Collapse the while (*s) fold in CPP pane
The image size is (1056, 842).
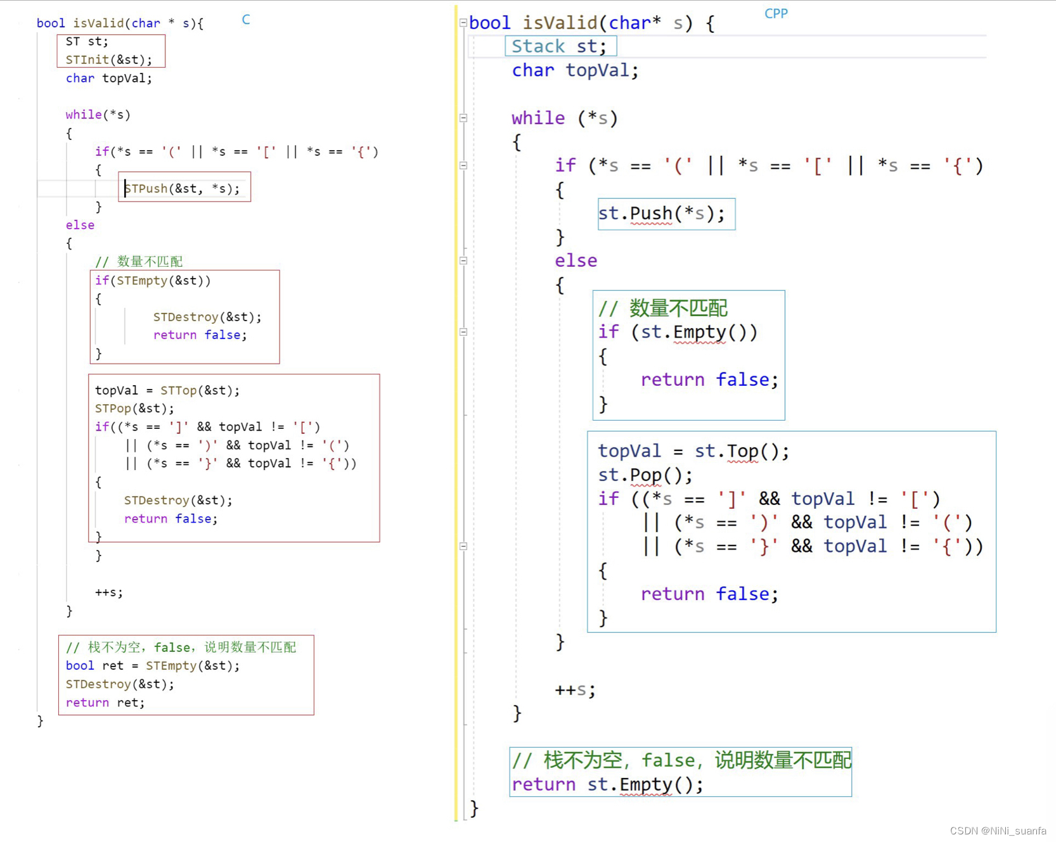tap(463, 118)
